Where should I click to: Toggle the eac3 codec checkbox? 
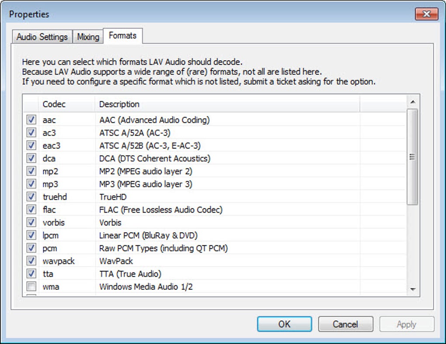tap(31, 145)
